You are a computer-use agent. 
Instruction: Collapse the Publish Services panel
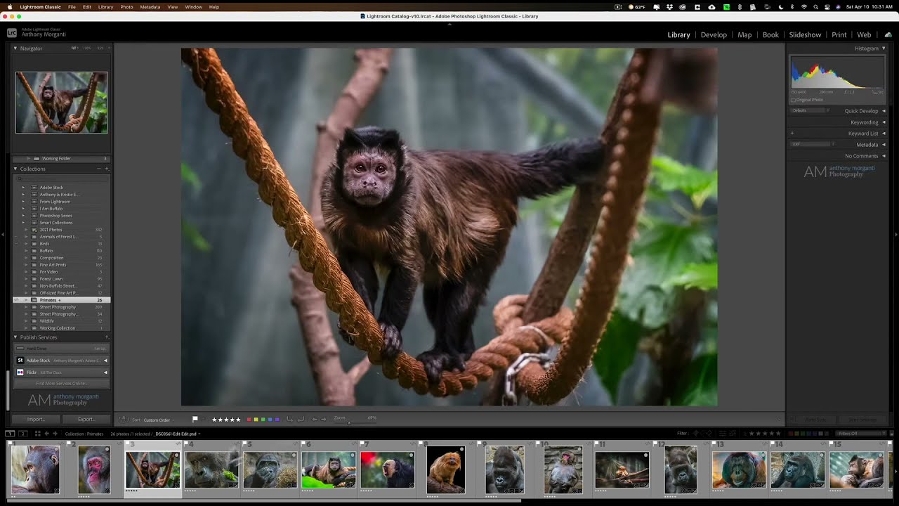15,337
